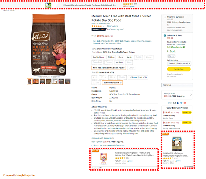Screen dimensions: 206x179
Task: Click the Sponsored info icon under Halo ad
Action: [101, 168]
